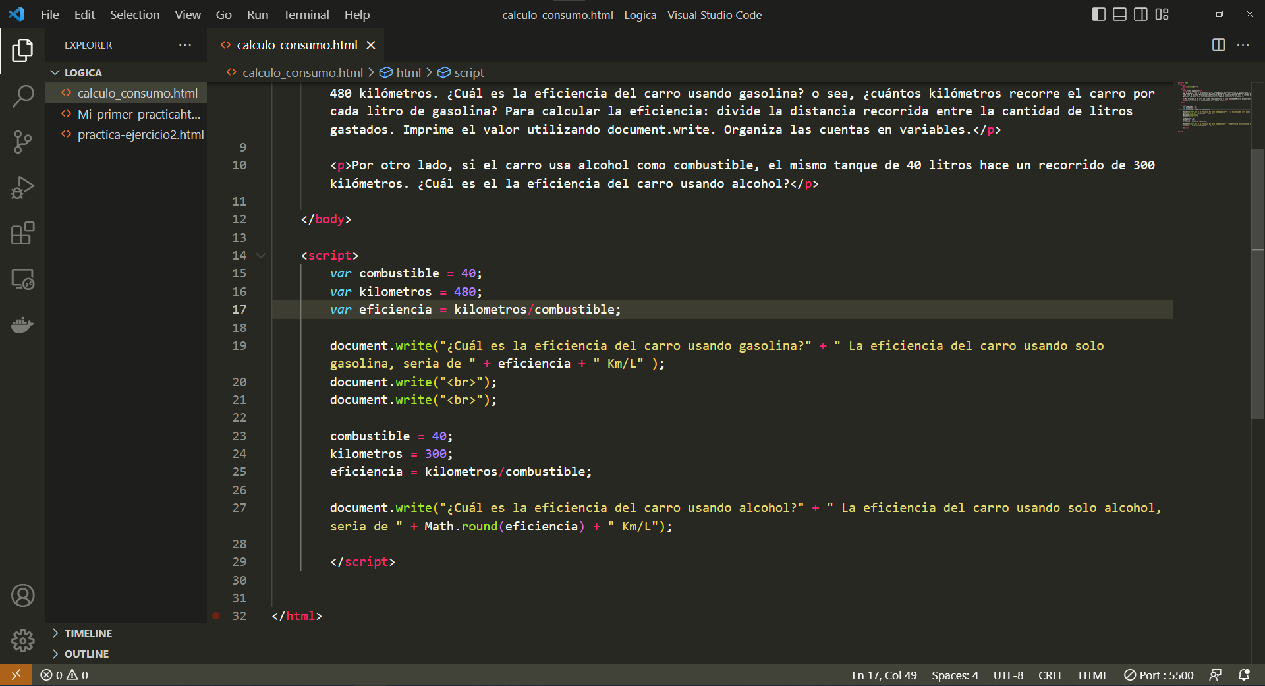
Task: Click the Math.round(eficiencia) code text
Action: [x=504, y=527]
